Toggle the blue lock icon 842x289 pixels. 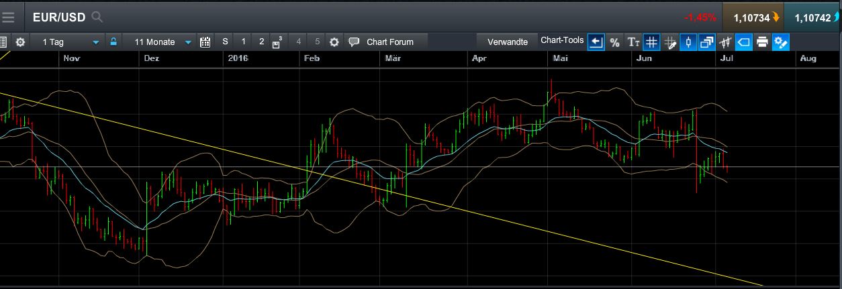pyautogui.click(x=113, y=42)
